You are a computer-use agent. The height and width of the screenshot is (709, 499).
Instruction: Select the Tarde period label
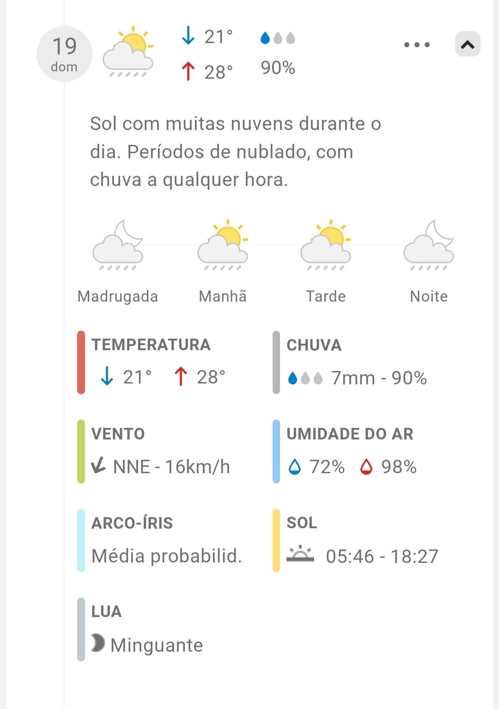click(x=326, y=296)
